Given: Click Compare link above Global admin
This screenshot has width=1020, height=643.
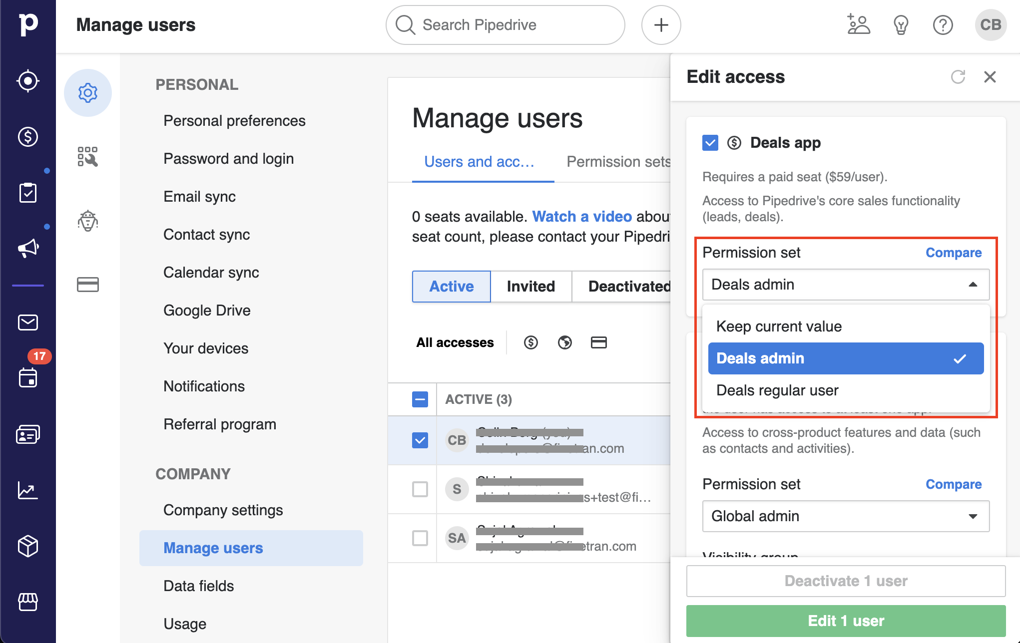Looking at the screenshot, I should 954,484.
